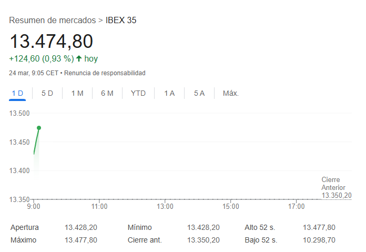Show the 6 M chart range
The image size is (366, 252).
tap(107, 93)
